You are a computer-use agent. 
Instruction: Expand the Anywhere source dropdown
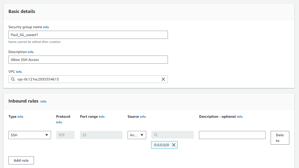coord(137,135)
